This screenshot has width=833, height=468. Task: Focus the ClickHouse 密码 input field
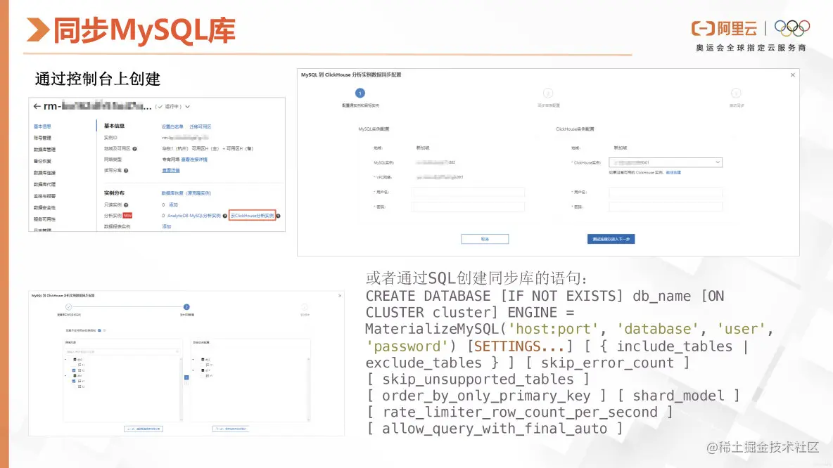(x=666, y=207)
